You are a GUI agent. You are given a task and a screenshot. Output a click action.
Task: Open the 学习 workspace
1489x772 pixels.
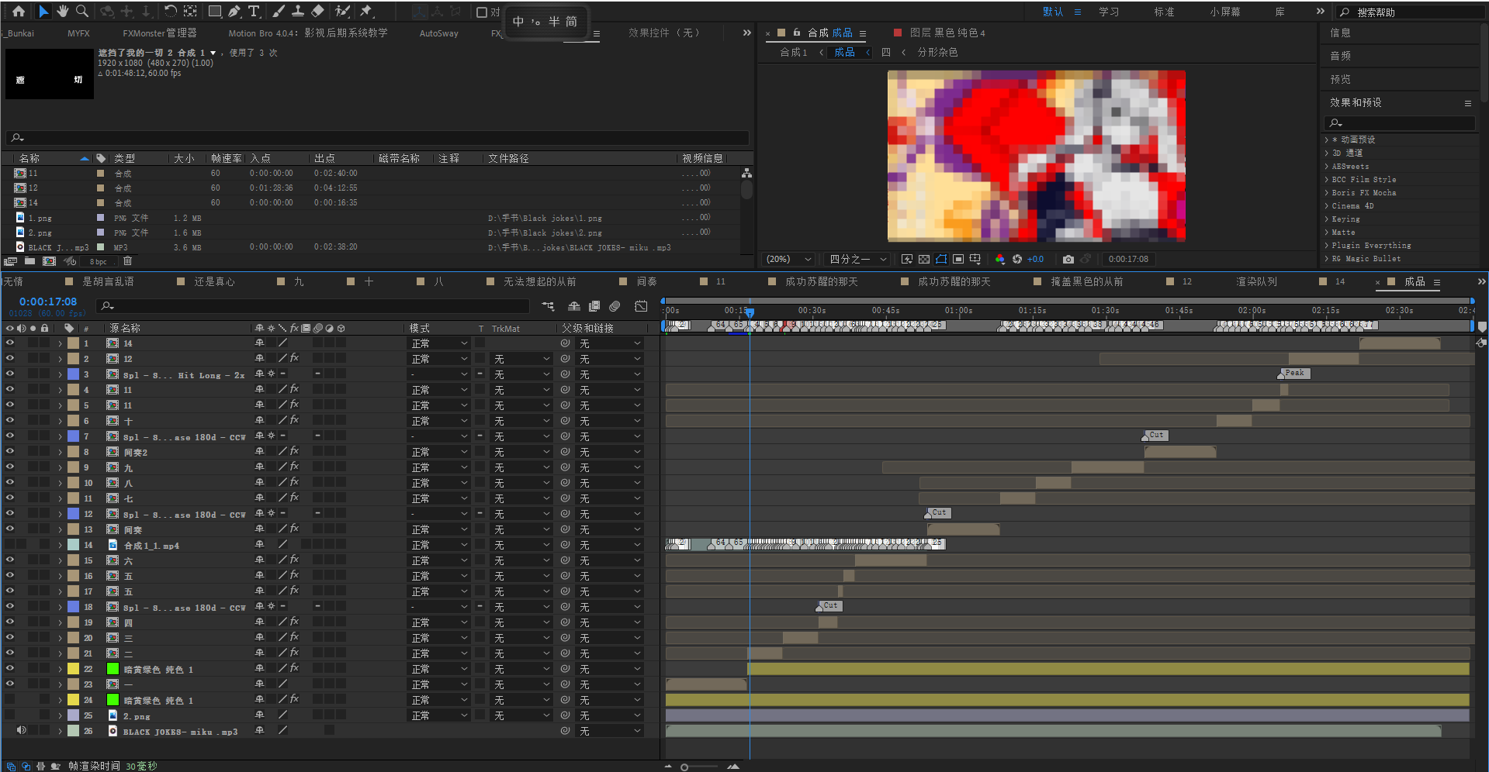tap(1108, 12)
